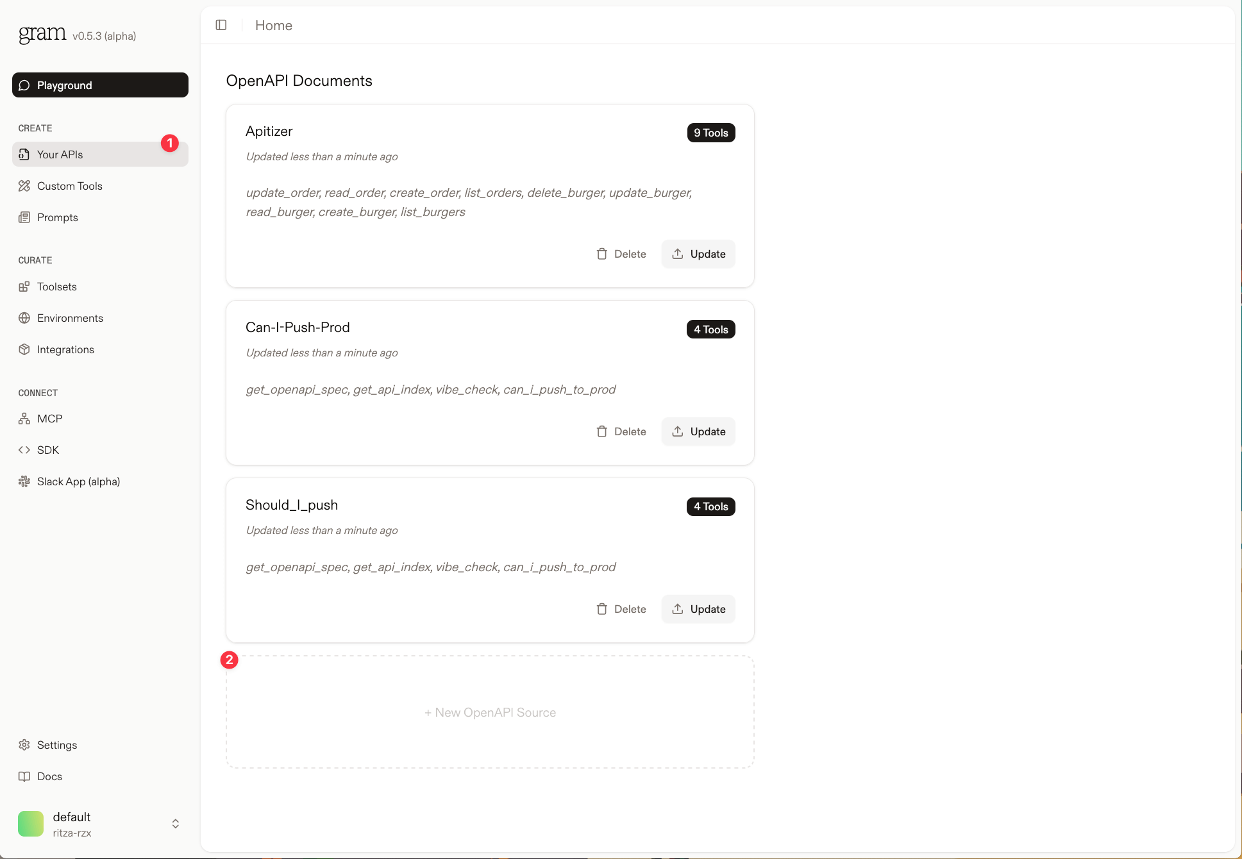Click the Slack App logo icon
The height and width of the screenshot is (859, 1242).
tap(24, 481)
